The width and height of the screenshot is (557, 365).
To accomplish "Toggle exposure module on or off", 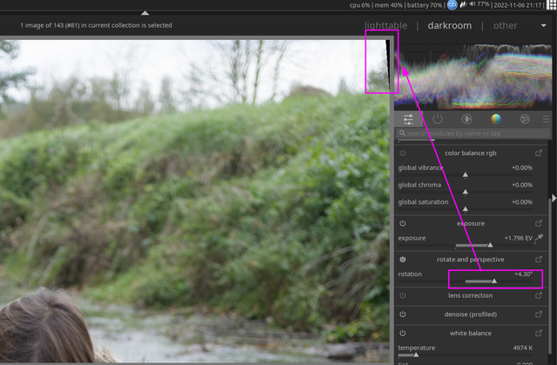I will tap(402, 224).
